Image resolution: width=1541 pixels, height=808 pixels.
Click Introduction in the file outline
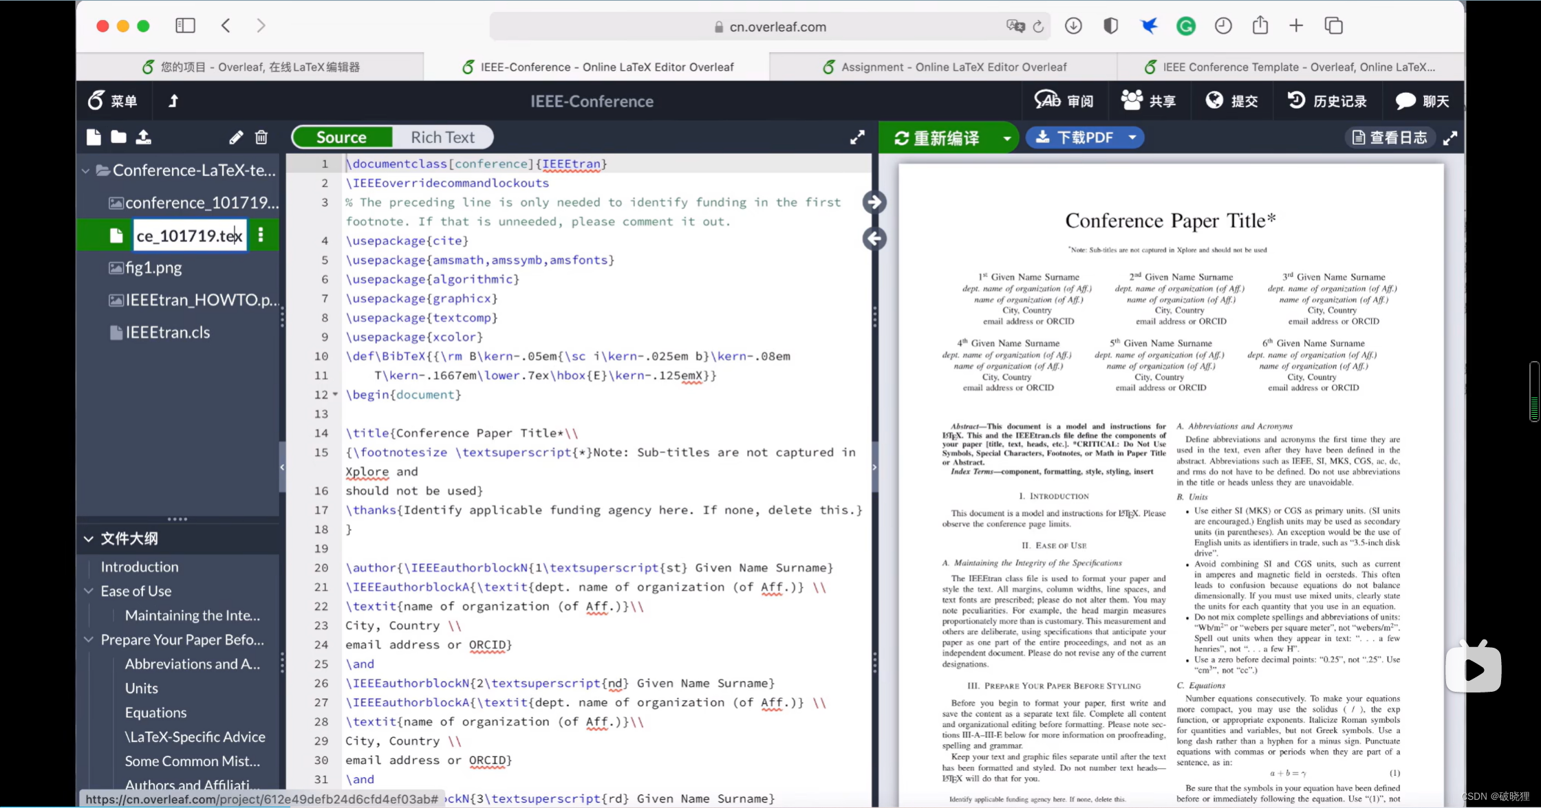(x=140, y=566)
